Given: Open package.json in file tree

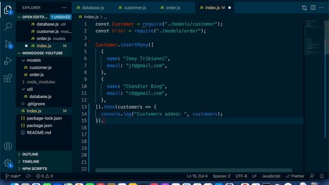Looking at the screenshot, I should (x=39, y=125).
